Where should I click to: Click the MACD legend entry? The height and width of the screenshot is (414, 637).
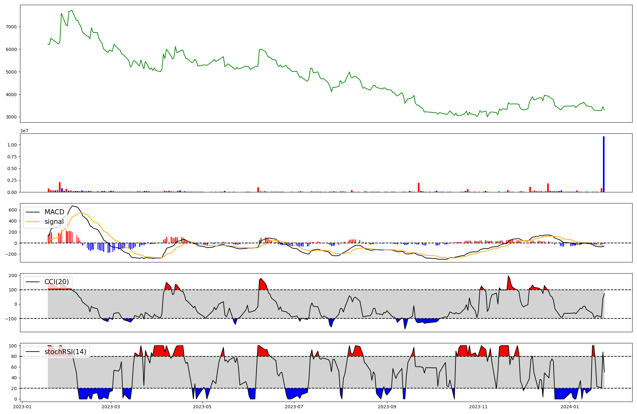point(54,212)
